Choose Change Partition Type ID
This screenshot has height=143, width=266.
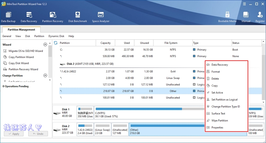point(226,107)
